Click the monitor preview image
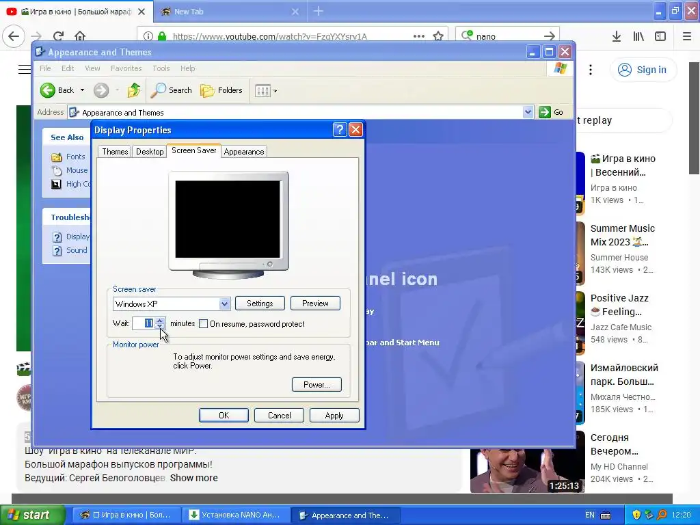The height and width of the screenshot is (525, 700). pyautogui.click(x=228, y=226)
